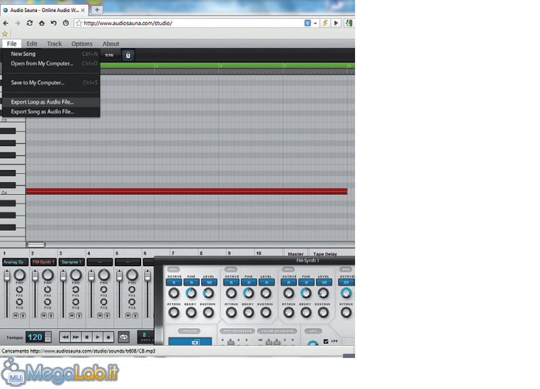Image resolution: width=540 pixels, height=389 pixels.
Task: Click the stop transport button
Action: coord(87,337)
